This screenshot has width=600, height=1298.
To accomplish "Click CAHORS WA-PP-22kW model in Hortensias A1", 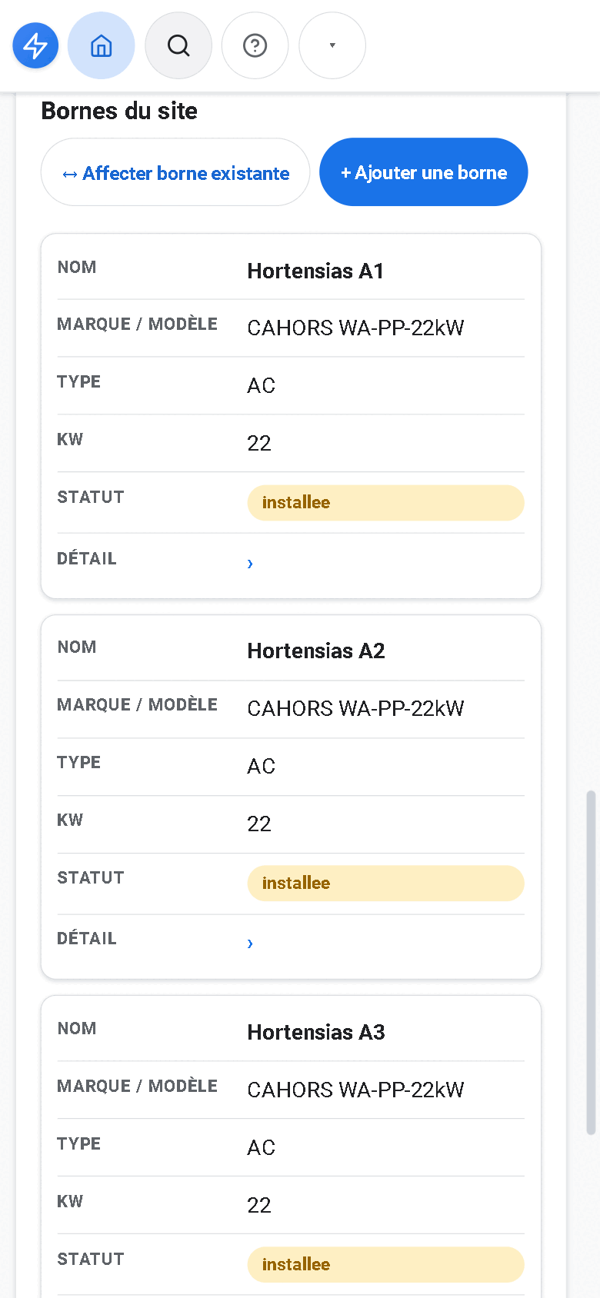I will [x=356, y=328].
